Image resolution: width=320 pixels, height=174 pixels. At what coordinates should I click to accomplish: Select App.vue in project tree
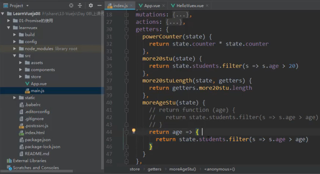coord(38,84)
